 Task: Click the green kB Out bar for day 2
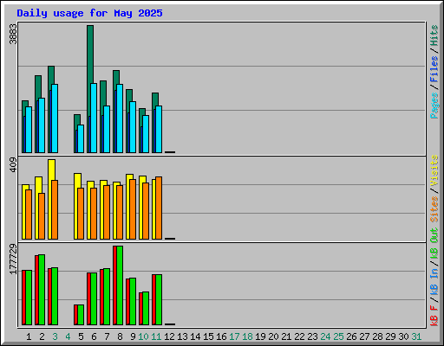point(42,290)
